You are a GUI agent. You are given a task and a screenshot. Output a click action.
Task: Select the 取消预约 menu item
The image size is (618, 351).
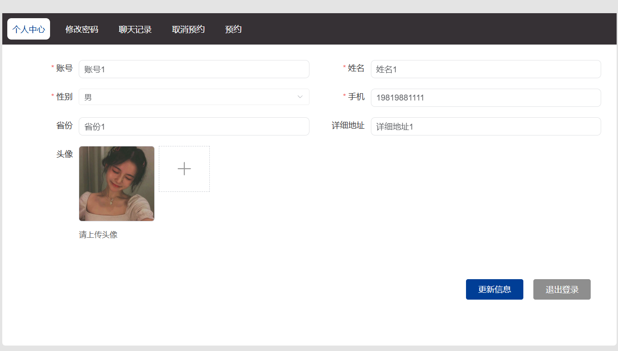point(188,29)
